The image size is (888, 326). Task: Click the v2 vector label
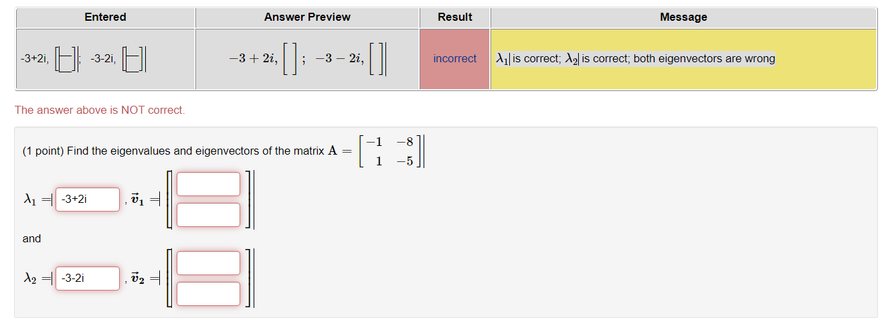click(x=137, y=278)
